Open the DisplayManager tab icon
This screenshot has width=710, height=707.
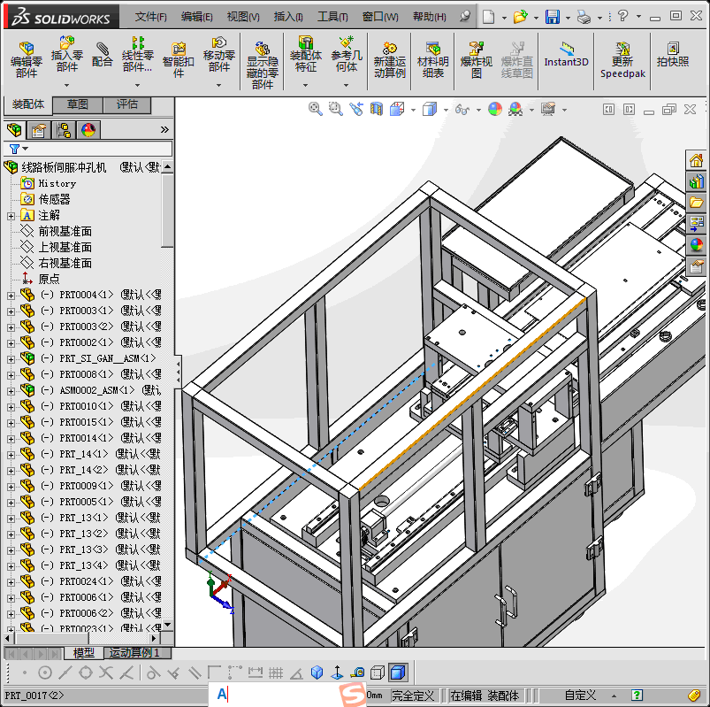pyautogui.click(x=88, y=131)
